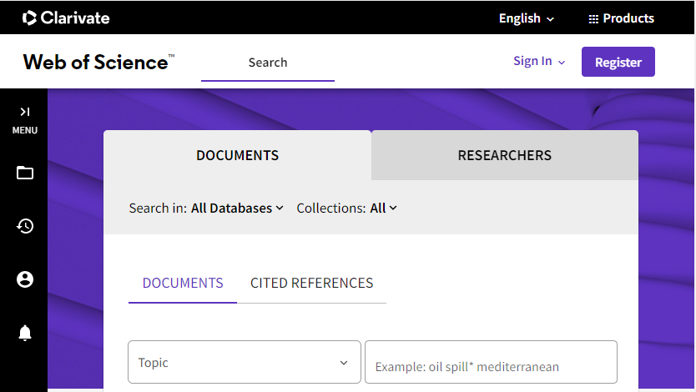
Task: Expand the Sign In dropdown
Action: [x=539, y=61]
